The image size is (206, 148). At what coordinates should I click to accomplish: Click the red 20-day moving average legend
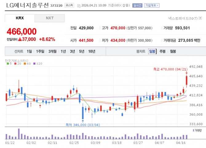pos(18,64)
